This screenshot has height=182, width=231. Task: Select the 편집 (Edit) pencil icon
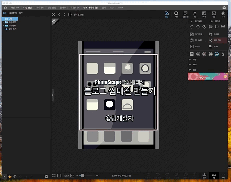click(x=167, y=14)
